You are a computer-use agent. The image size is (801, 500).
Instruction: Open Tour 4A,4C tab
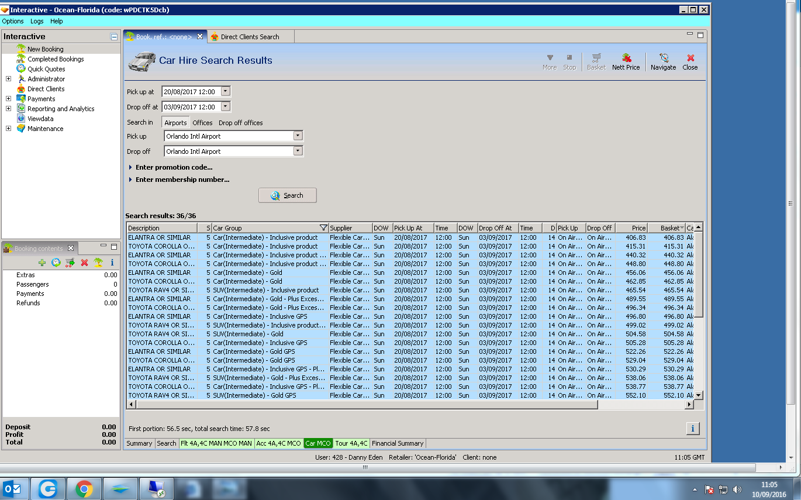coord(351,443)
